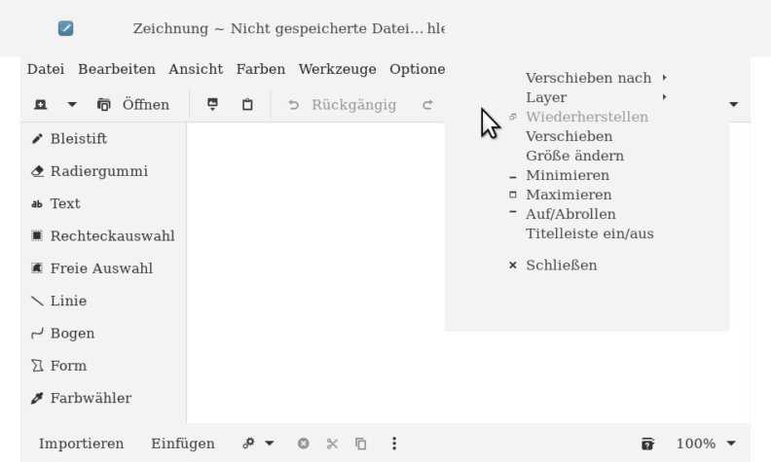Select the Bleistift pencil tool
This screenshot has width=771, height=462.
point(78,139)
